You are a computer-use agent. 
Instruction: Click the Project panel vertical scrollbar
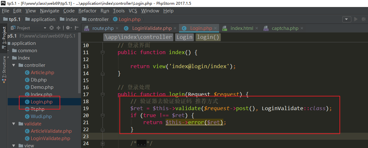click(79, 63)
